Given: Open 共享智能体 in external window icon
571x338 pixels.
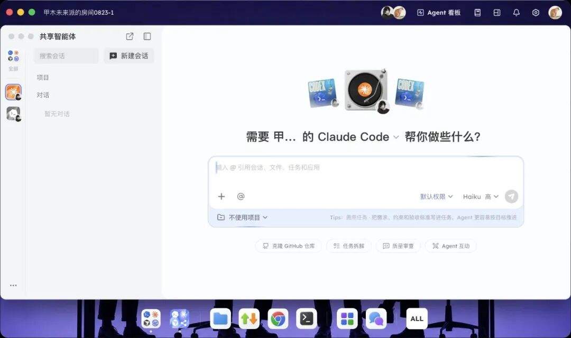Looking at the screenshot, I should (x=130, y=36).
